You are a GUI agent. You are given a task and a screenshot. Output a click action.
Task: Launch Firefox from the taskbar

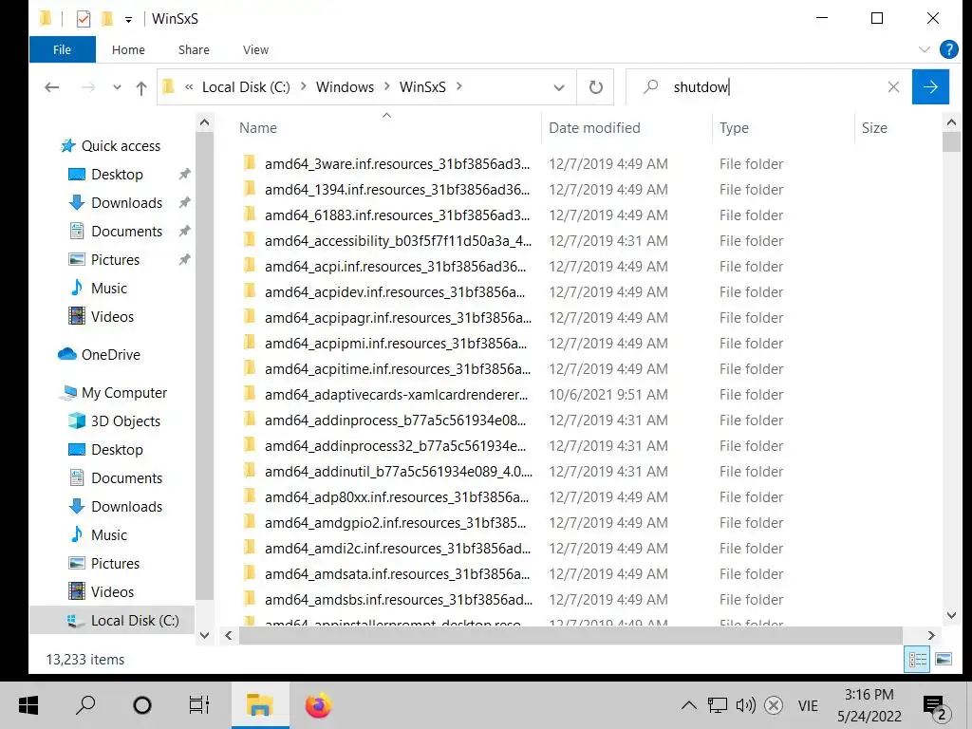pos(318,705)
